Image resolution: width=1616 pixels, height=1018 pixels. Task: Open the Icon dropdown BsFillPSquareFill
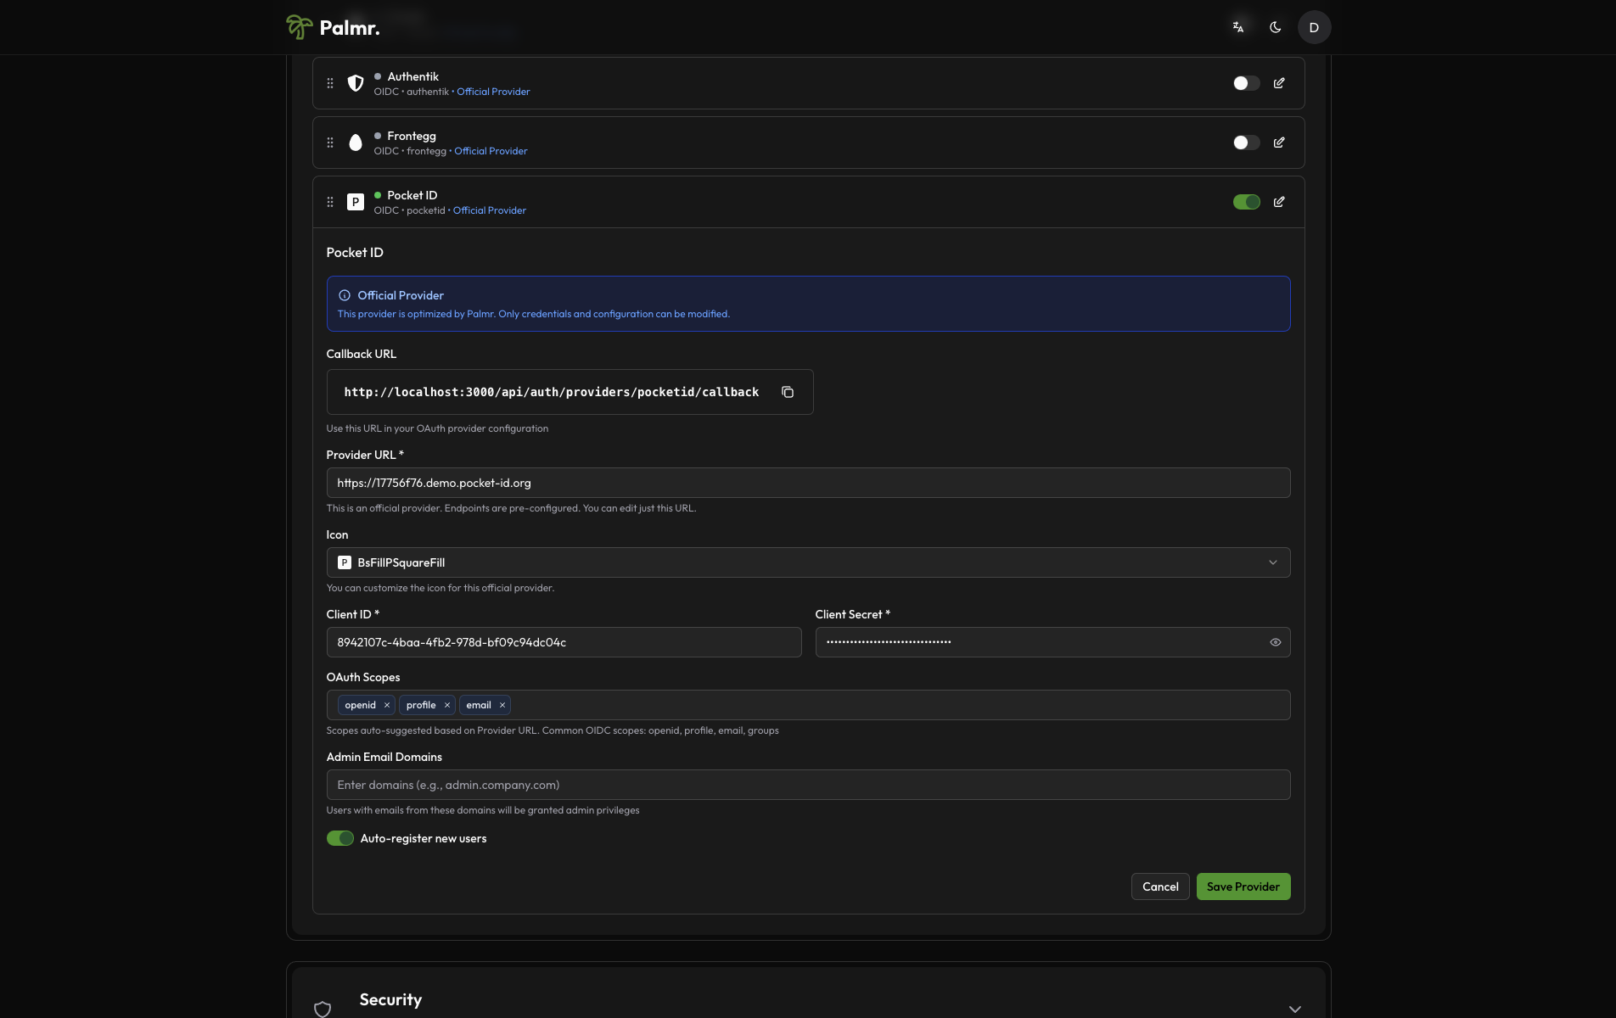click(x=808, y=562)
